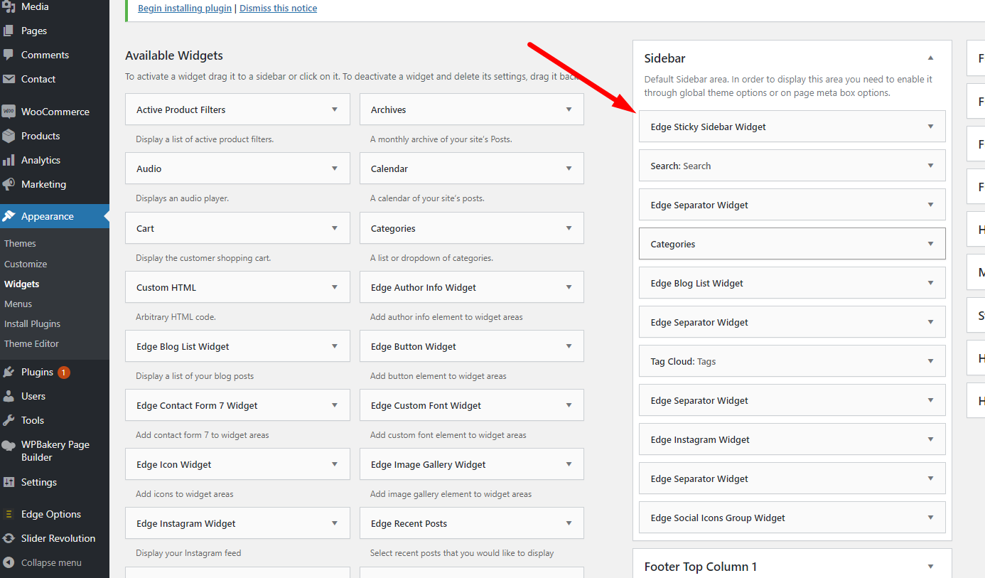Click the Begin installing plugin link

(x=185, y=9)
